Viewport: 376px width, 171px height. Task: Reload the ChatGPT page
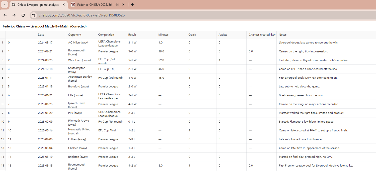pyautogui.click(x=23, y=15)
